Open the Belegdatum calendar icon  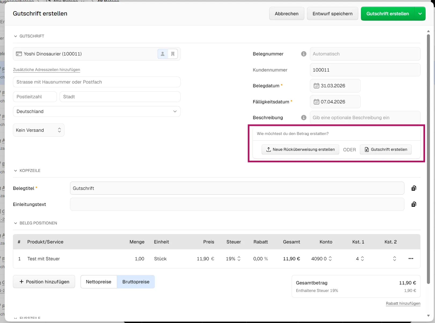(316, 86)
